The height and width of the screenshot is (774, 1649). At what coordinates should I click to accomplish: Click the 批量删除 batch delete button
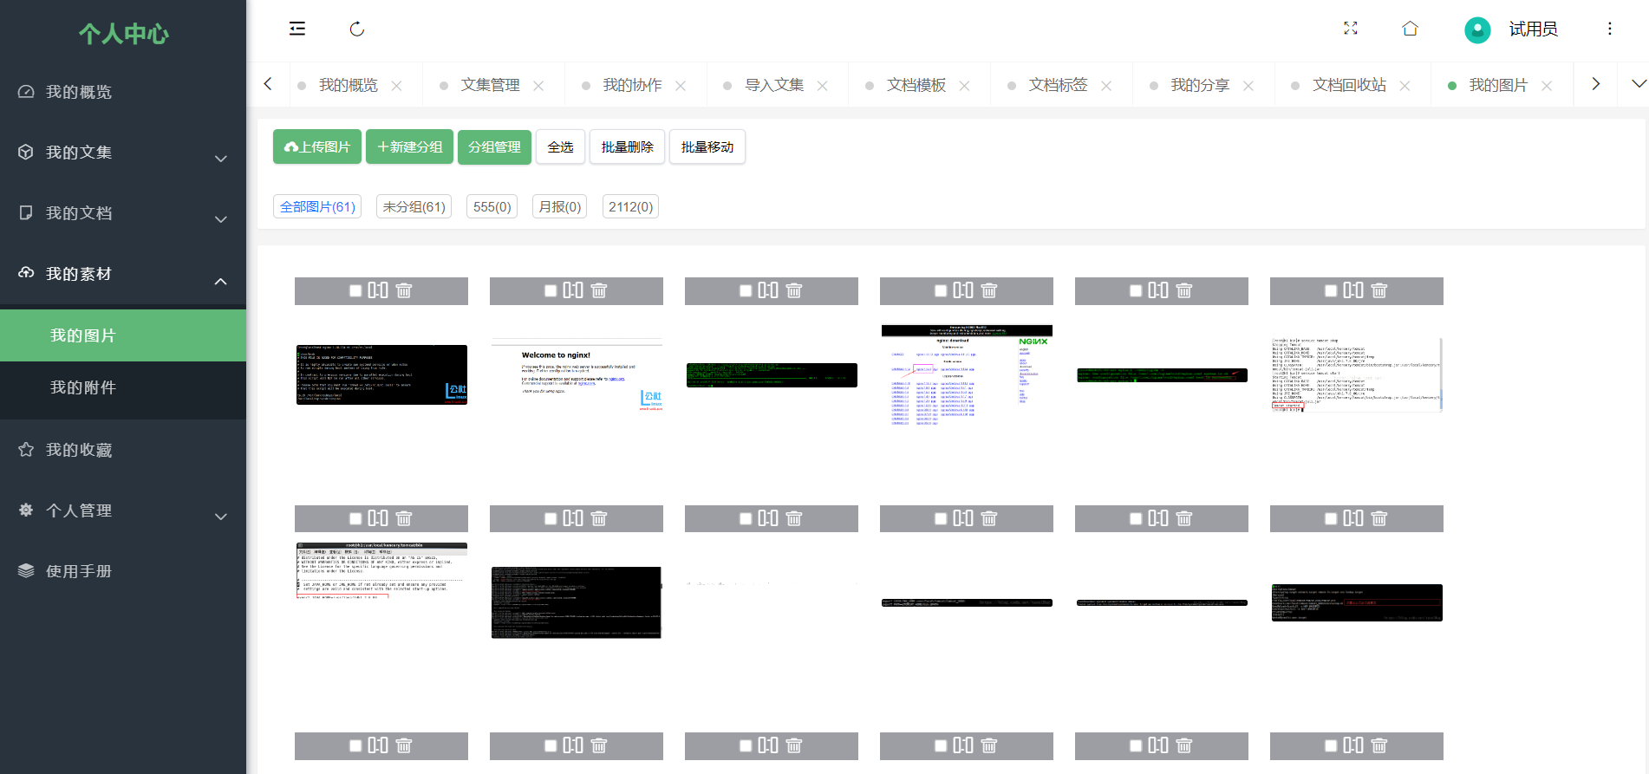627,146
